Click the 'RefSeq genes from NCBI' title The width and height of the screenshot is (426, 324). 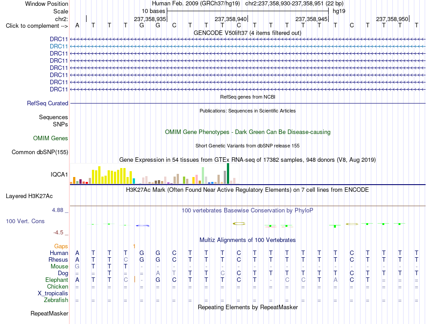(248, 97)
